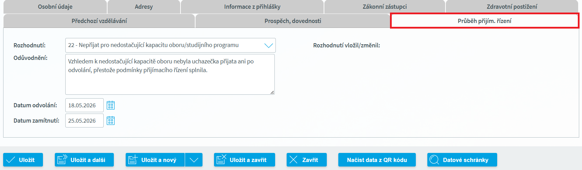Image resolution: width=582 pixels, height=170 pixels.
Task: Open the Zdravotní postižení tab
Action: coord(512,7)
